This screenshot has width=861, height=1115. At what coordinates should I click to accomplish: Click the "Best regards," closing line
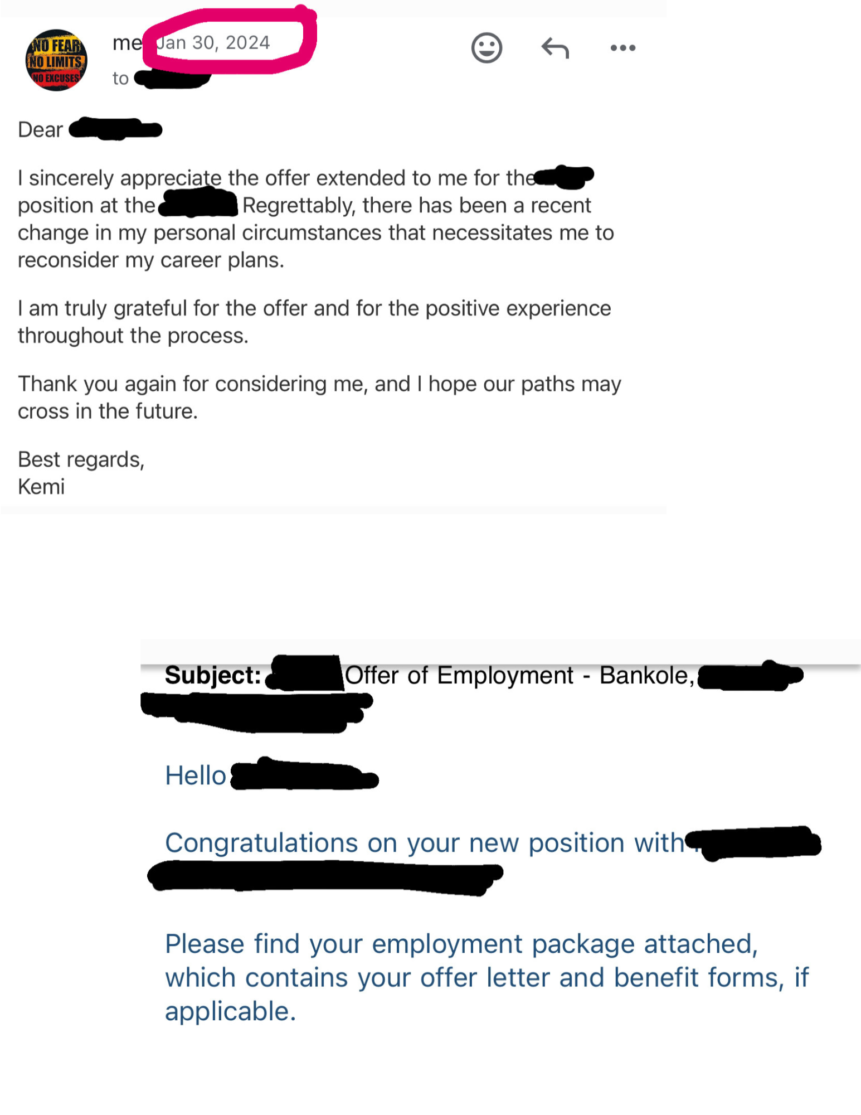tap(81, 460)
